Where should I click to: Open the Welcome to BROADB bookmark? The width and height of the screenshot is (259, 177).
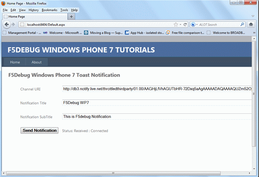[x=226, y=33]
